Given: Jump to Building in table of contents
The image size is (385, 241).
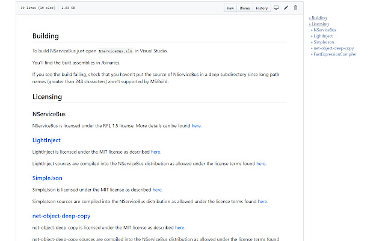Looking at the screenshot, I should click(x=319, y=18).
